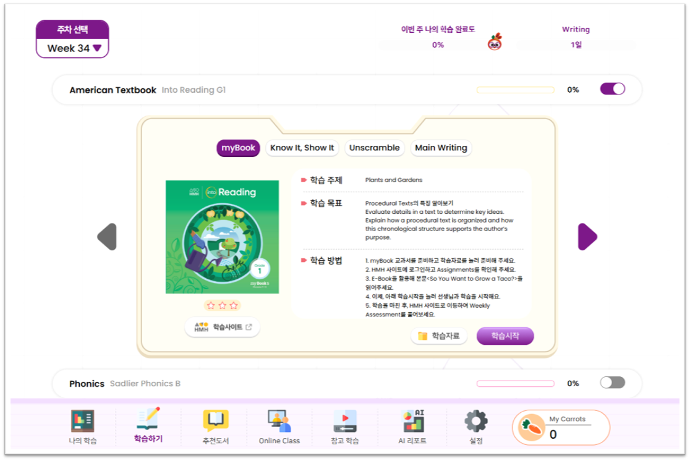Image resolution: width=690 pixels, height=461 pixels.
Task: Click the carrot mascot character icon
Action: pos(495,42)
